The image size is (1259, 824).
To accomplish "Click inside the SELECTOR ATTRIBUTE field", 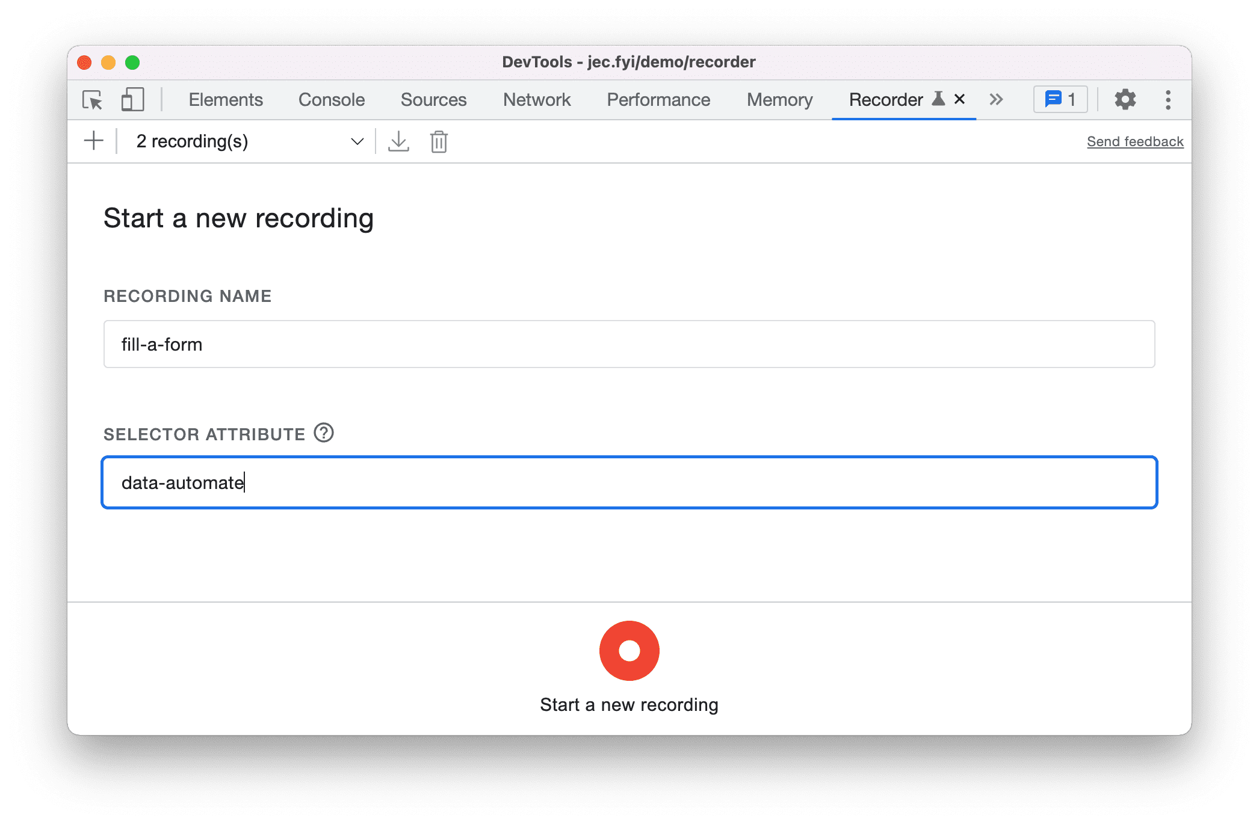I will tap(629, 482).
